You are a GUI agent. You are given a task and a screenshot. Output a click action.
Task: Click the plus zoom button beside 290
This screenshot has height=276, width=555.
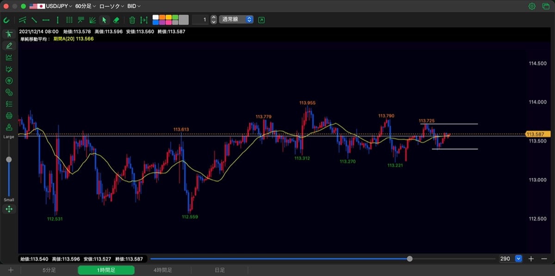tap(531, 259)
